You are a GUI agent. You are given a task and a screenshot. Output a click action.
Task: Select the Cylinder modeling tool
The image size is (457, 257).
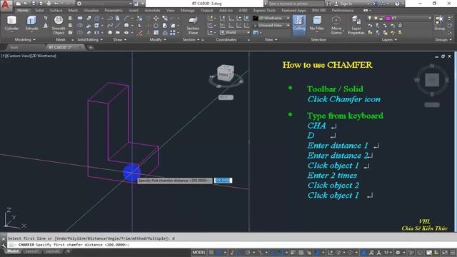click(x=11, y=24)
